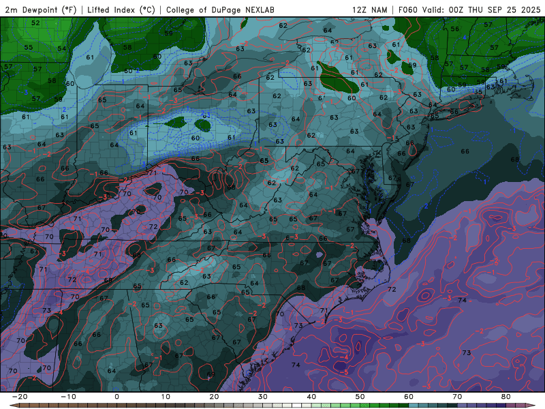Viewport: 545px width, 409px height.
Task: Click the 20 tick label on the color scale
Action: point(214,397)
